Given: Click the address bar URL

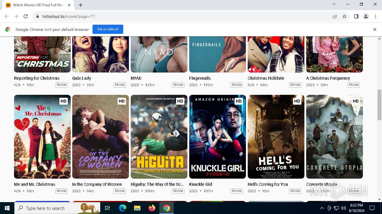Looking at the screenshot, I should [x=69, y=17].
